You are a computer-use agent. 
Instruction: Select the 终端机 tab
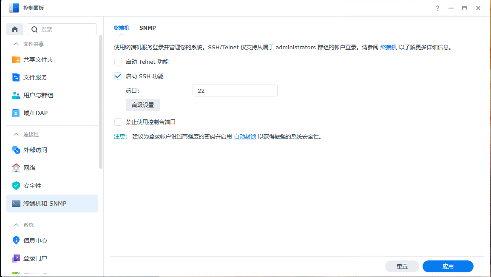(122, 28)
